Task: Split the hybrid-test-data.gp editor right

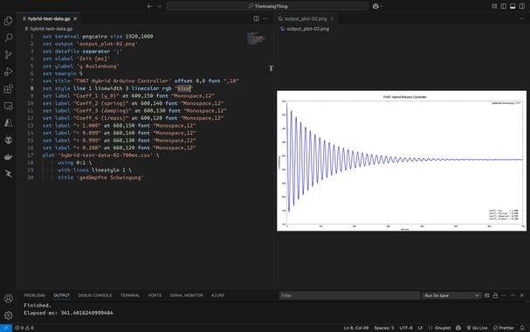Action: coord(256,18)
